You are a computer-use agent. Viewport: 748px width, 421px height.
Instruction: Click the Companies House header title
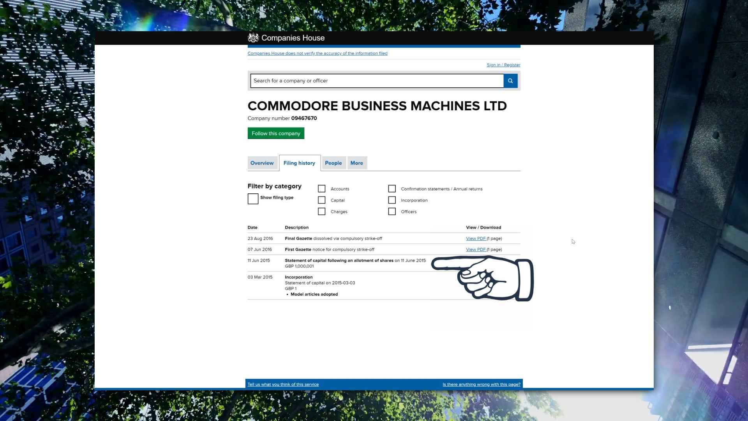click(x=293, y=38)
